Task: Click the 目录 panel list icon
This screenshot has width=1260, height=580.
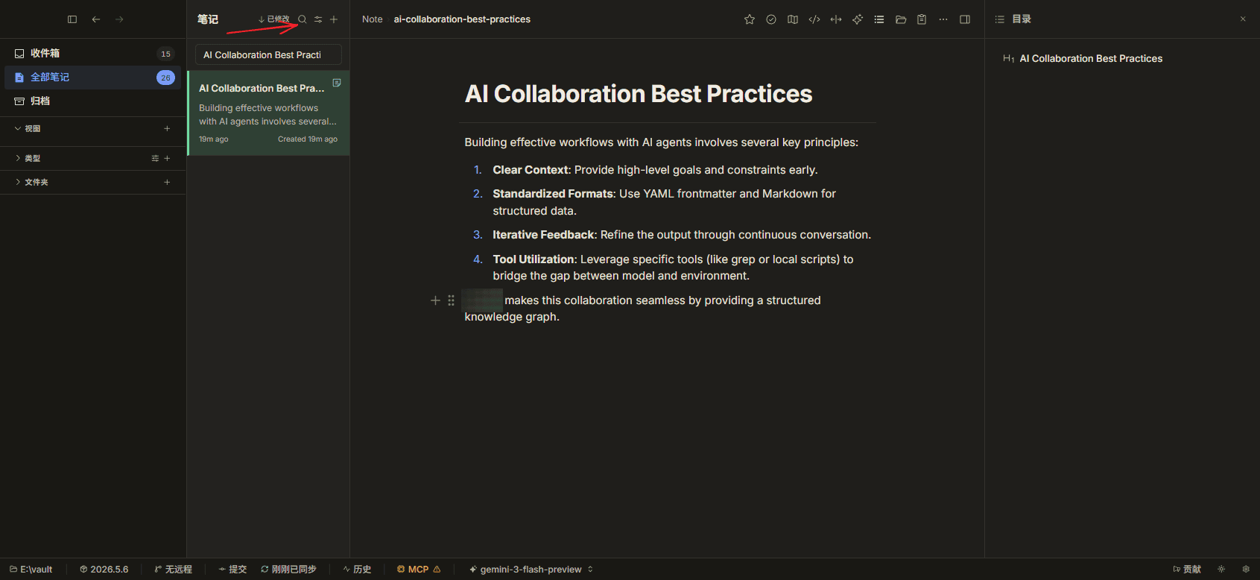Action: tap(1000, 19)
